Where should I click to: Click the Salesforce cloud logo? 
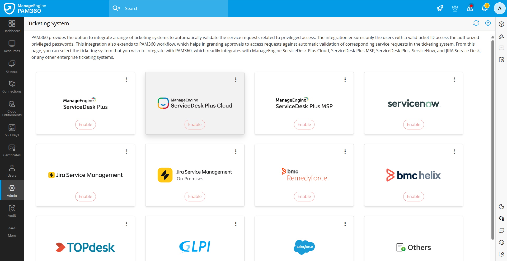tap(304, 247)
